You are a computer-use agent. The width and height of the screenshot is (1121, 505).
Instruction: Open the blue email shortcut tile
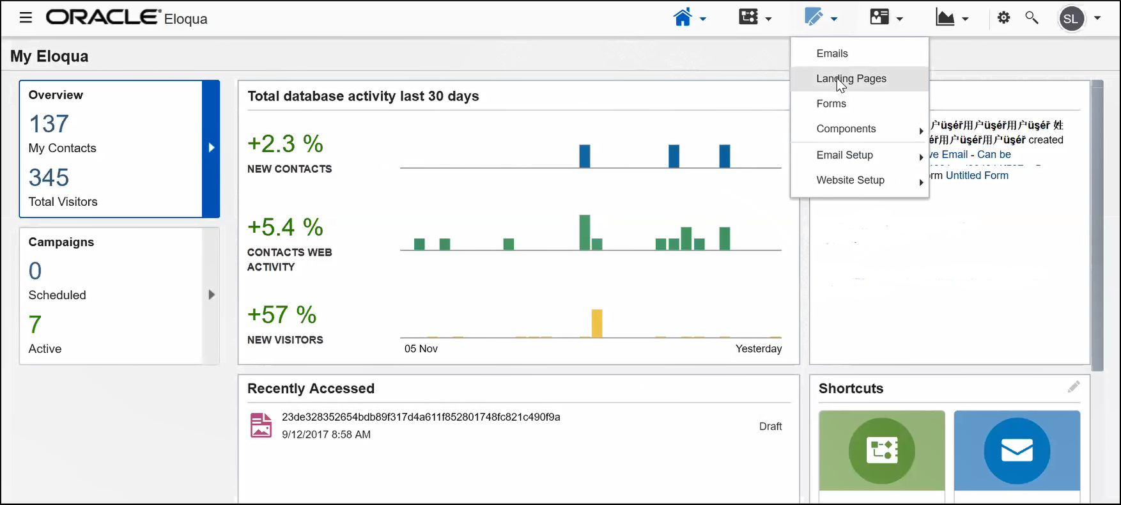click(x=1017, y=451)
